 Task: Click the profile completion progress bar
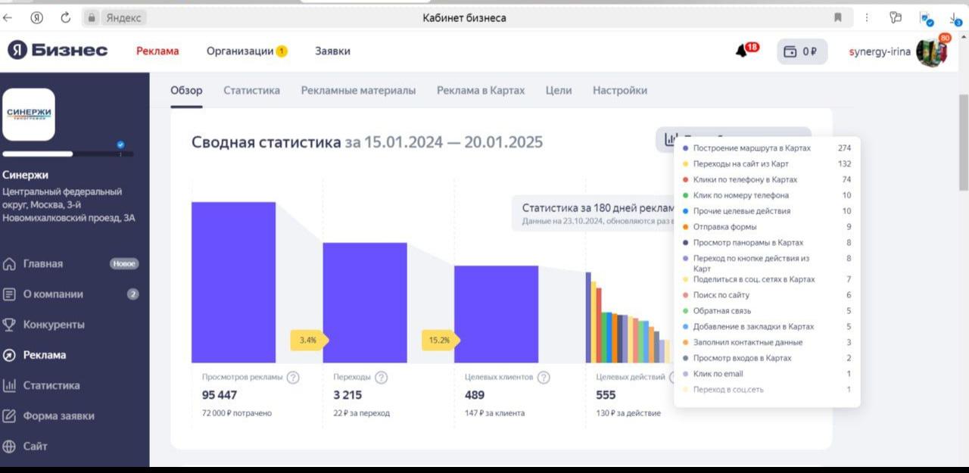click(68, 154)
